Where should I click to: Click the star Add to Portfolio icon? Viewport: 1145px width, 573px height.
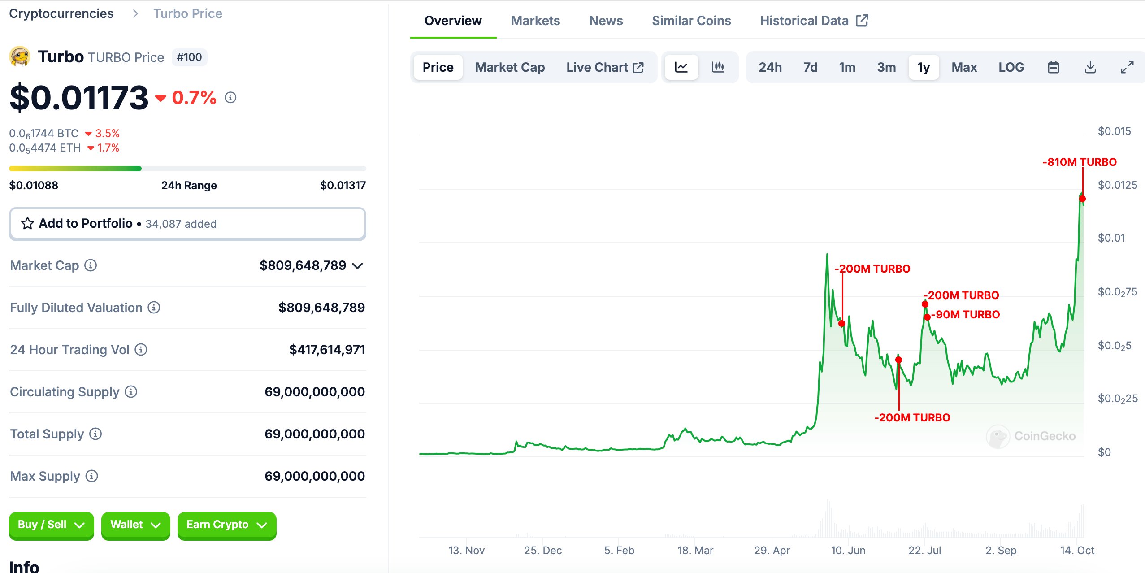click(27, 223)
